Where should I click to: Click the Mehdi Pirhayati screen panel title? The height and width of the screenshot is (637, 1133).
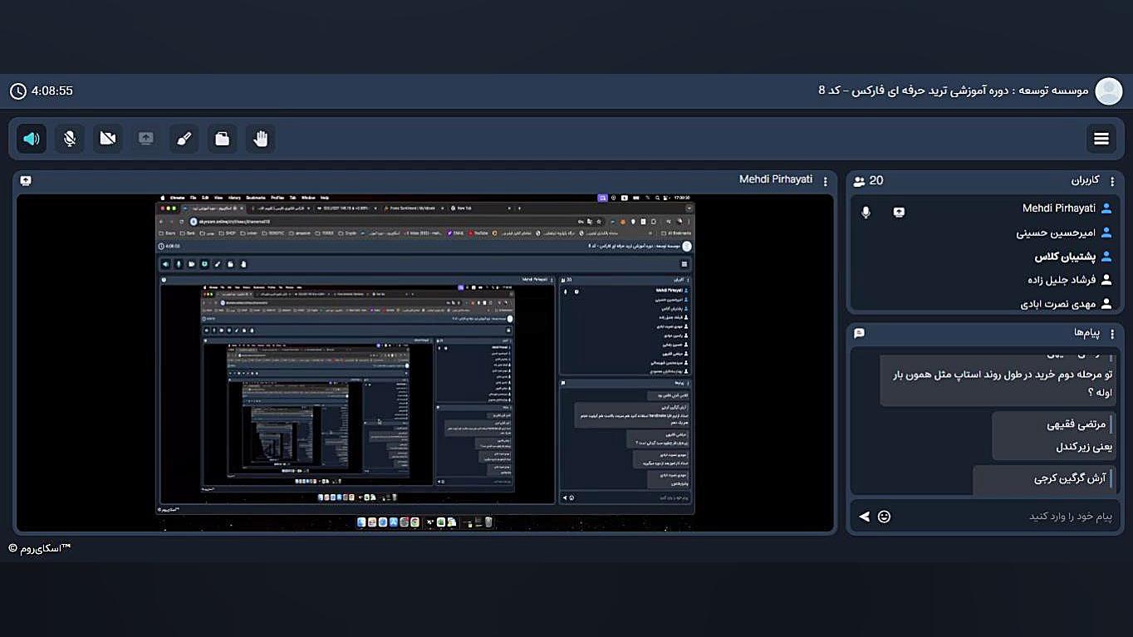pyautogui.click(x=776, y=179)
